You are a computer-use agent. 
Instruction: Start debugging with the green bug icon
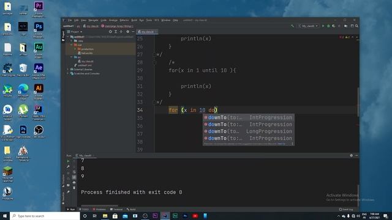328,26
